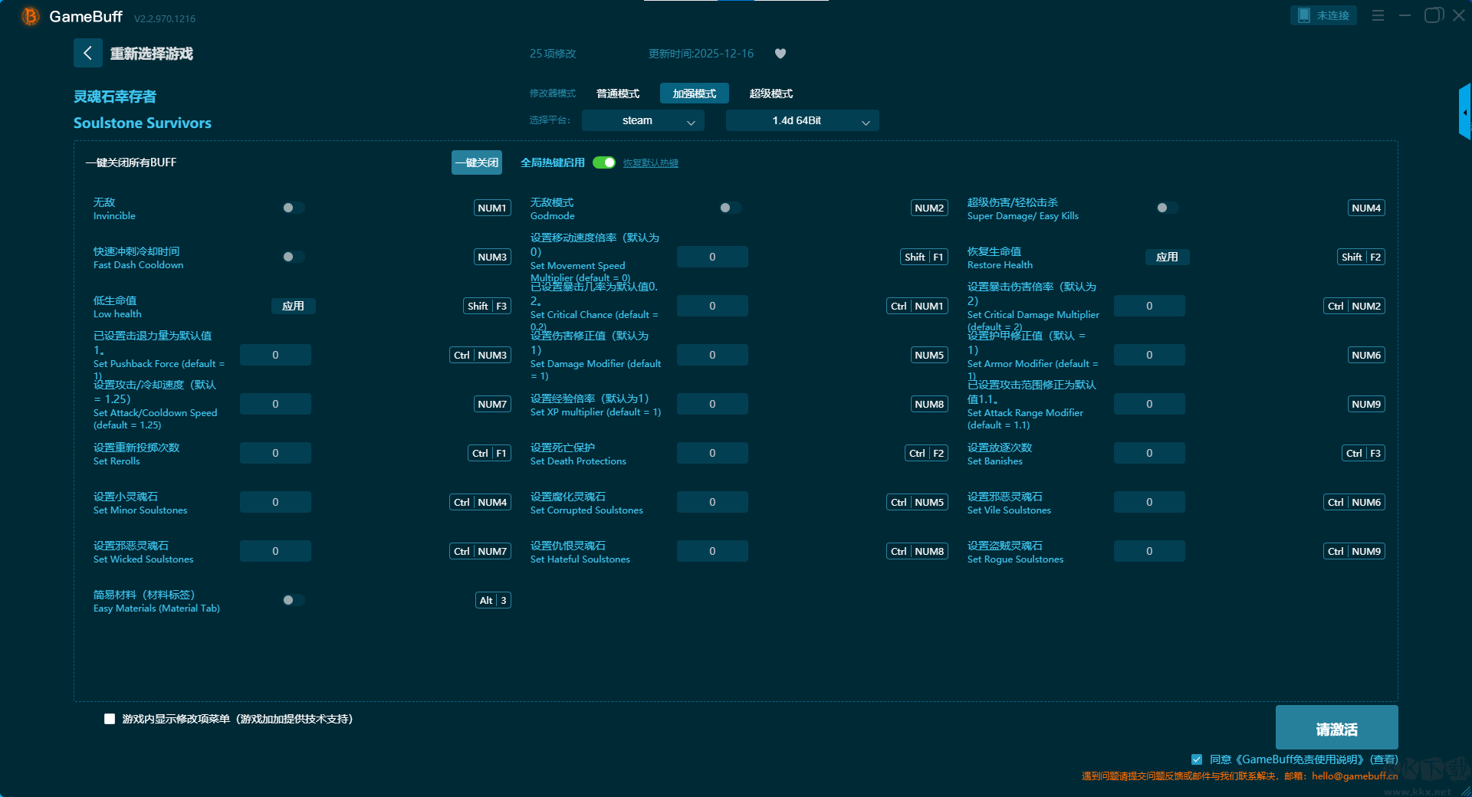Expand the 1.4d 64Bit version dropdown
This screenshot has width=1472, height=797.
[x=802, y=120]
